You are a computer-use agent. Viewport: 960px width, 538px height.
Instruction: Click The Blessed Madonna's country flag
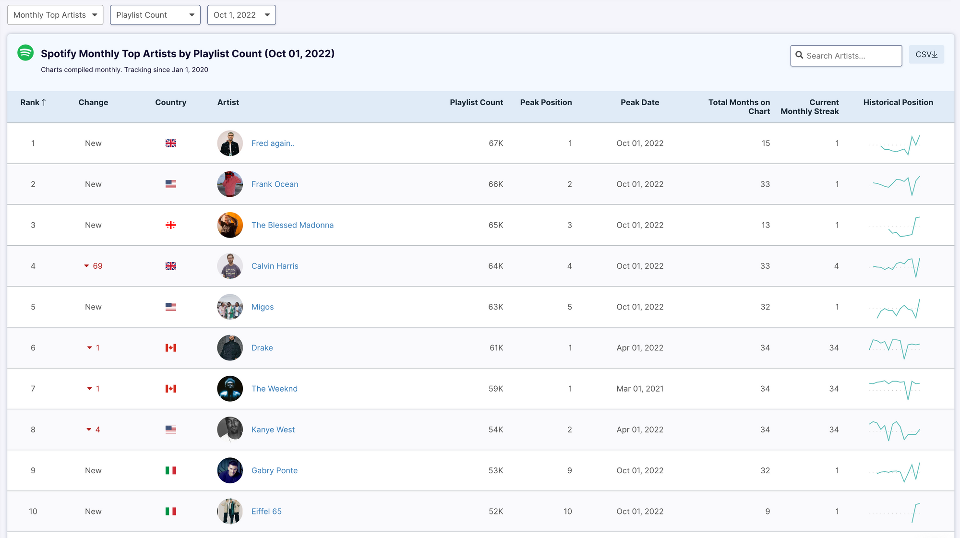coord(170,225)
